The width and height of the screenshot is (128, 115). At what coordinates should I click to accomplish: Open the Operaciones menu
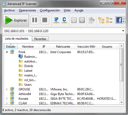(27, 10)
